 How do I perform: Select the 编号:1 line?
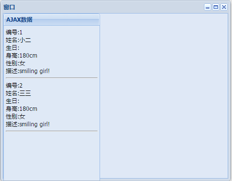[x=14, y=32]
